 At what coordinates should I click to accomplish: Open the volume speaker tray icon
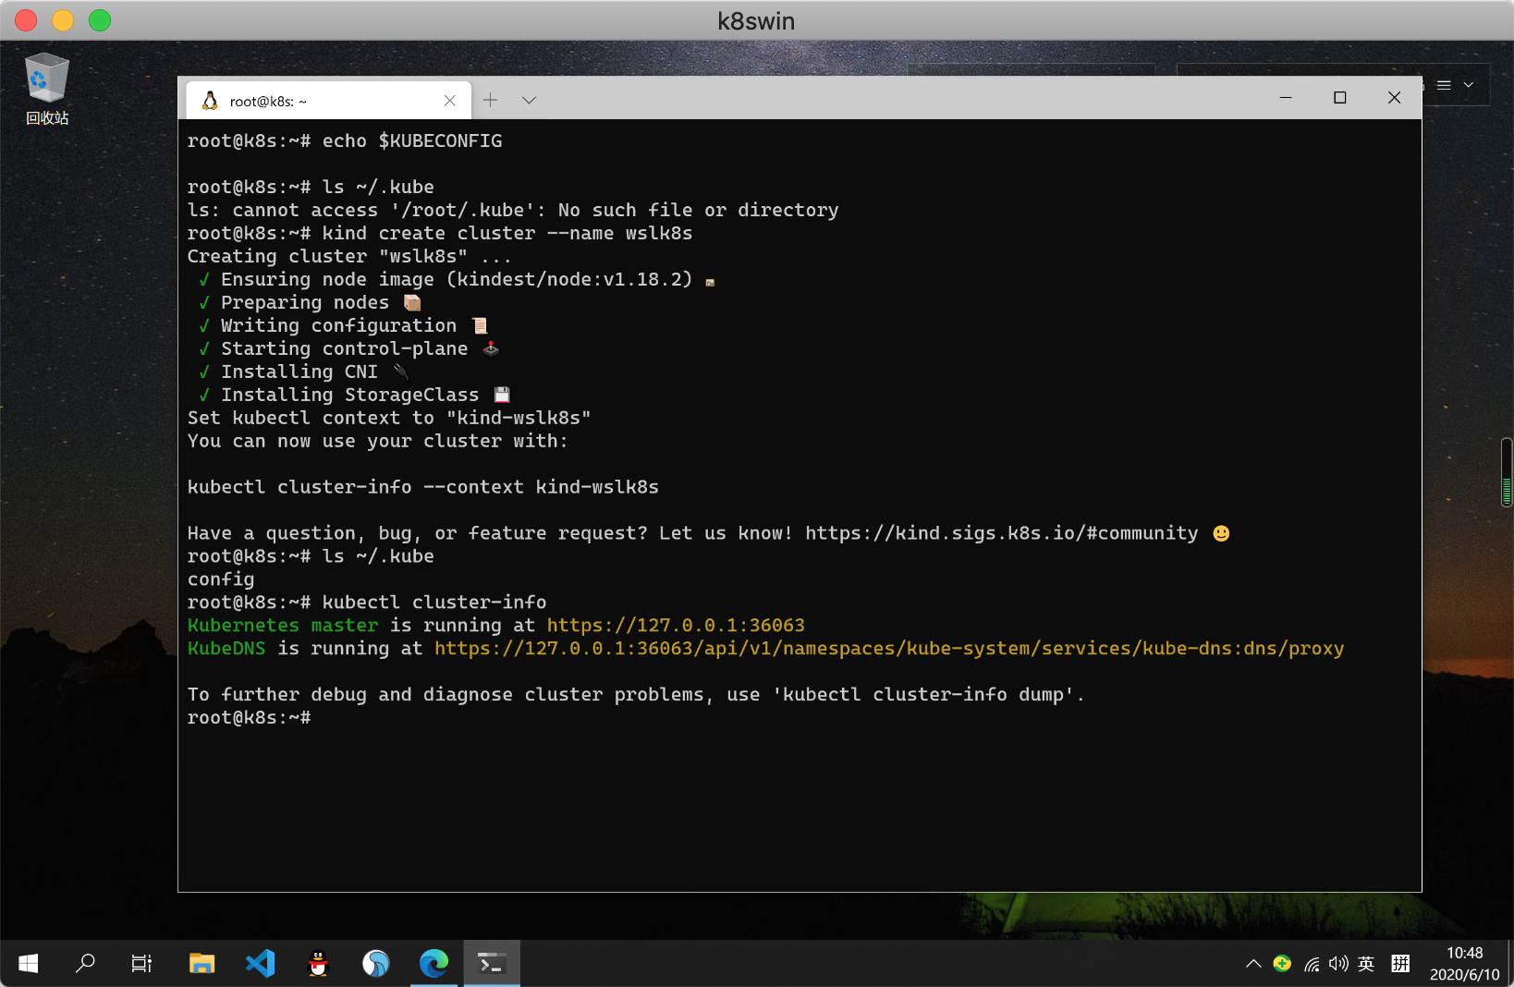[1338, 964]
